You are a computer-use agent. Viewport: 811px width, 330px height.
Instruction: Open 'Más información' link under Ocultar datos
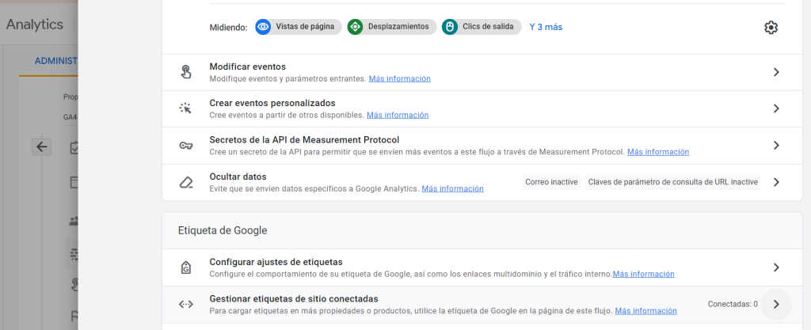click(452, 189)
